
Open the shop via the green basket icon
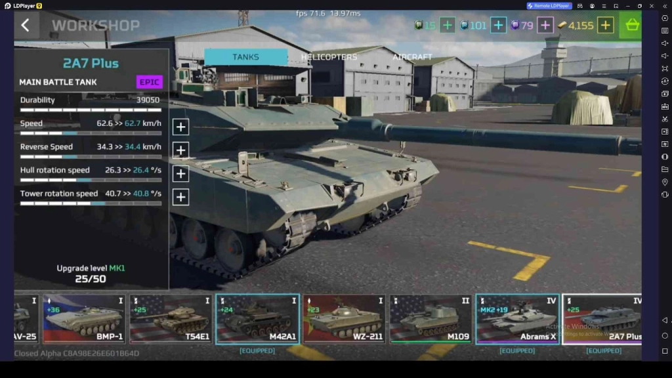(x=632, y=25)
